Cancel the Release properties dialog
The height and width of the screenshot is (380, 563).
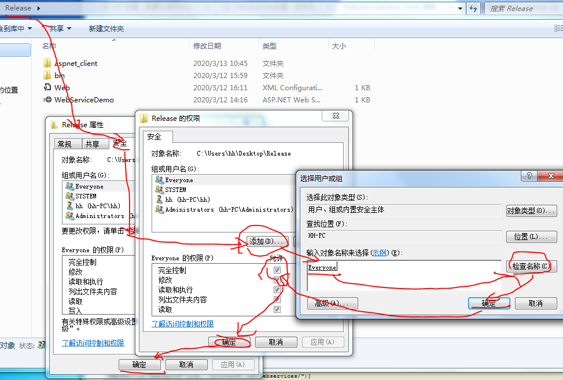tap(186, 364)
